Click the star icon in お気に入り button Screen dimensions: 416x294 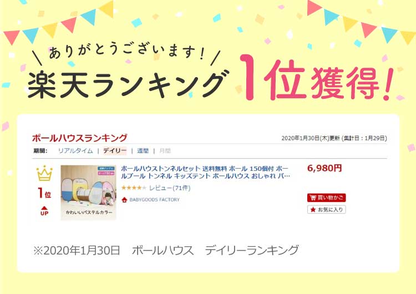tap(313, 210)
